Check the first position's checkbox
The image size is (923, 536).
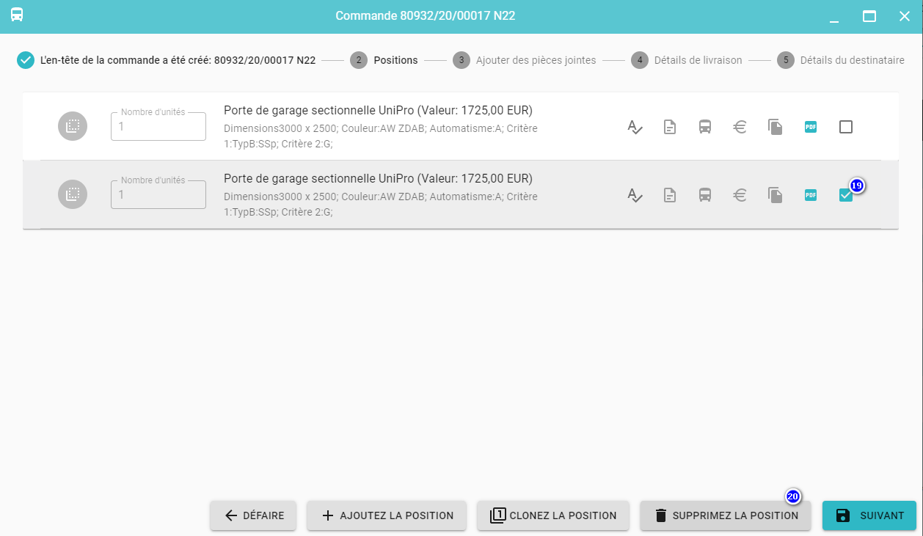click(x=846, y=127)
